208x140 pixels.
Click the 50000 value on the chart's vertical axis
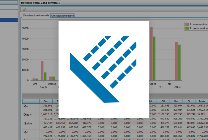25,28
